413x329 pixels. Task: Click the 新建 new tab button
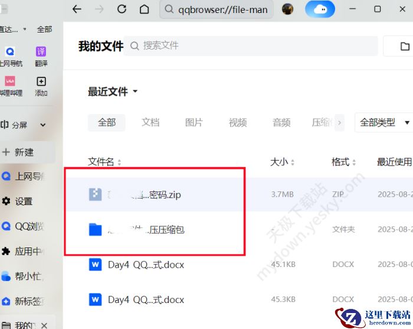click(28, 152)
